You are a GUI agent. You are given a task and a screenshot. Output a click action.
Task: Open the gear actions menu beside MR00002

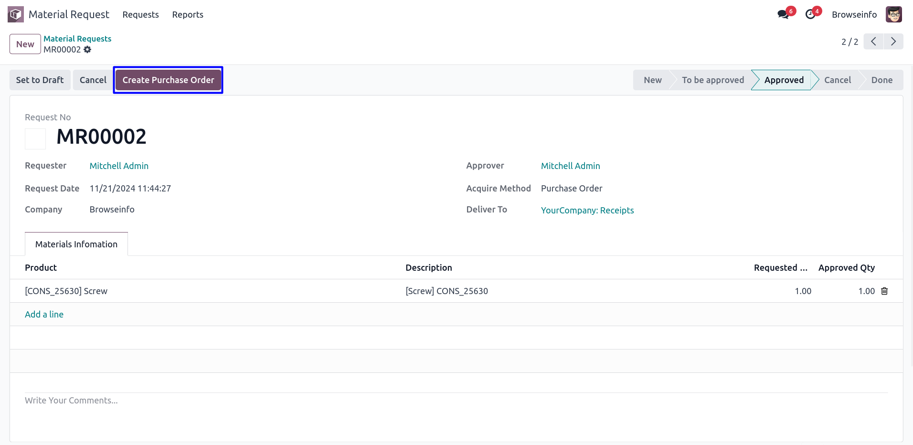point(87,50)
